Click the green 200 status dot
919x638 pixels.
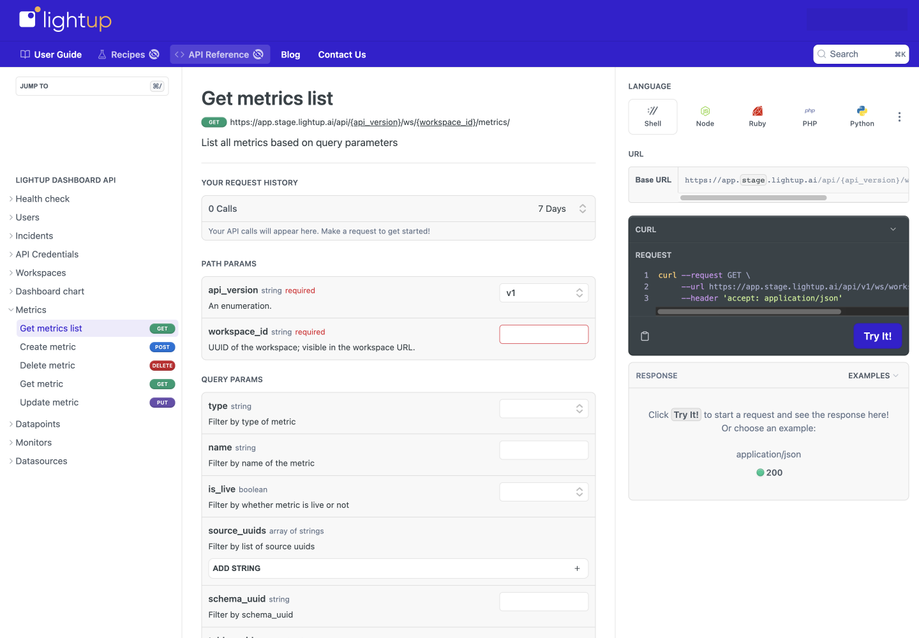point(760,473)
